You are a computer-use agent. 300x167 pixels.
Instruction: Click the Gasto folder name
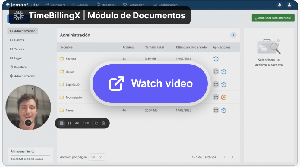tap(70, 71)
